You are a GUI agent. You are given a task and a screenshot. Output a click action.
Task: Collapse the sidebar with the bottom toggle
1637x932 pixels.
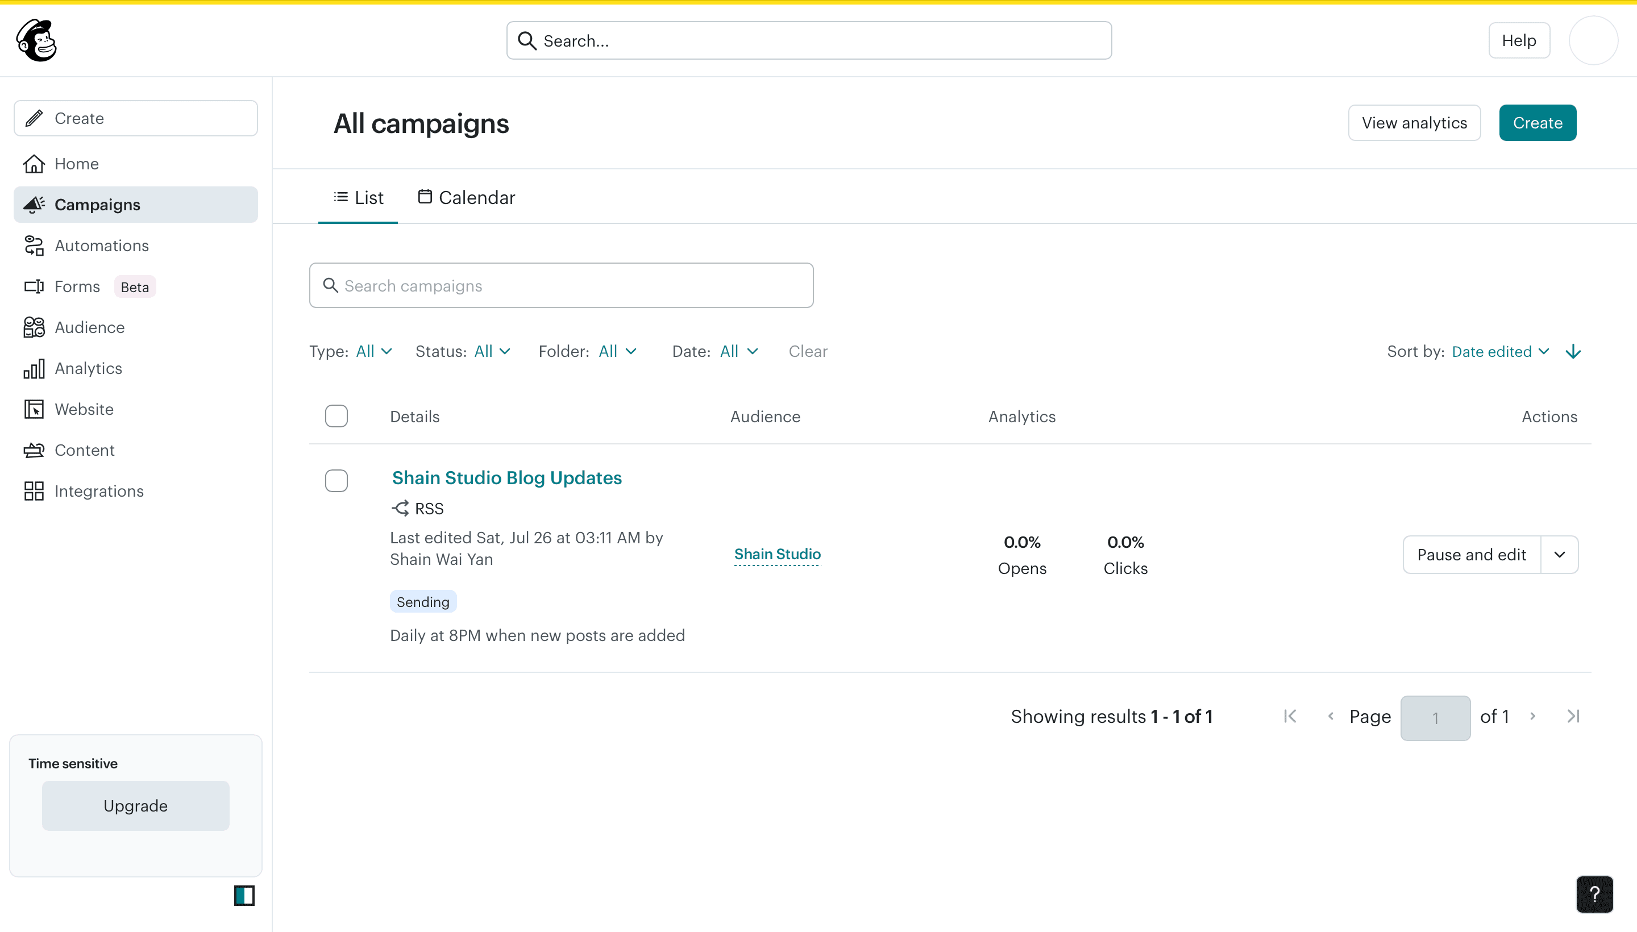[244, 896]
